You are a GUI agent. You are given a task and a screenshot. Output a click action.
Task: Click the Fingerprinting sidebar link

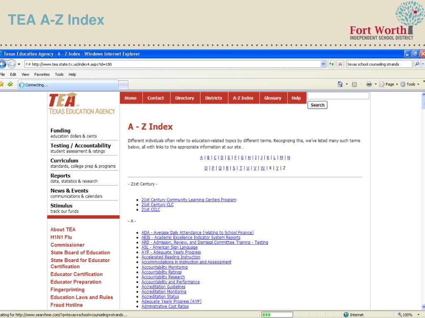[x=68, y=289]
